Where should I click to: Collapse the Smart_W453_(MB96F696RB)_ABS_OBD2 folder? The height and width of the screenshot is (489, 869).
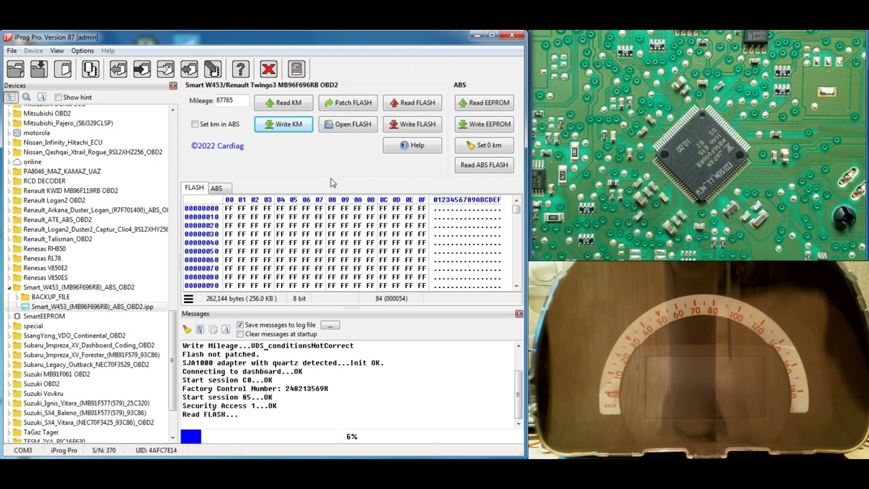click(10, 287)
